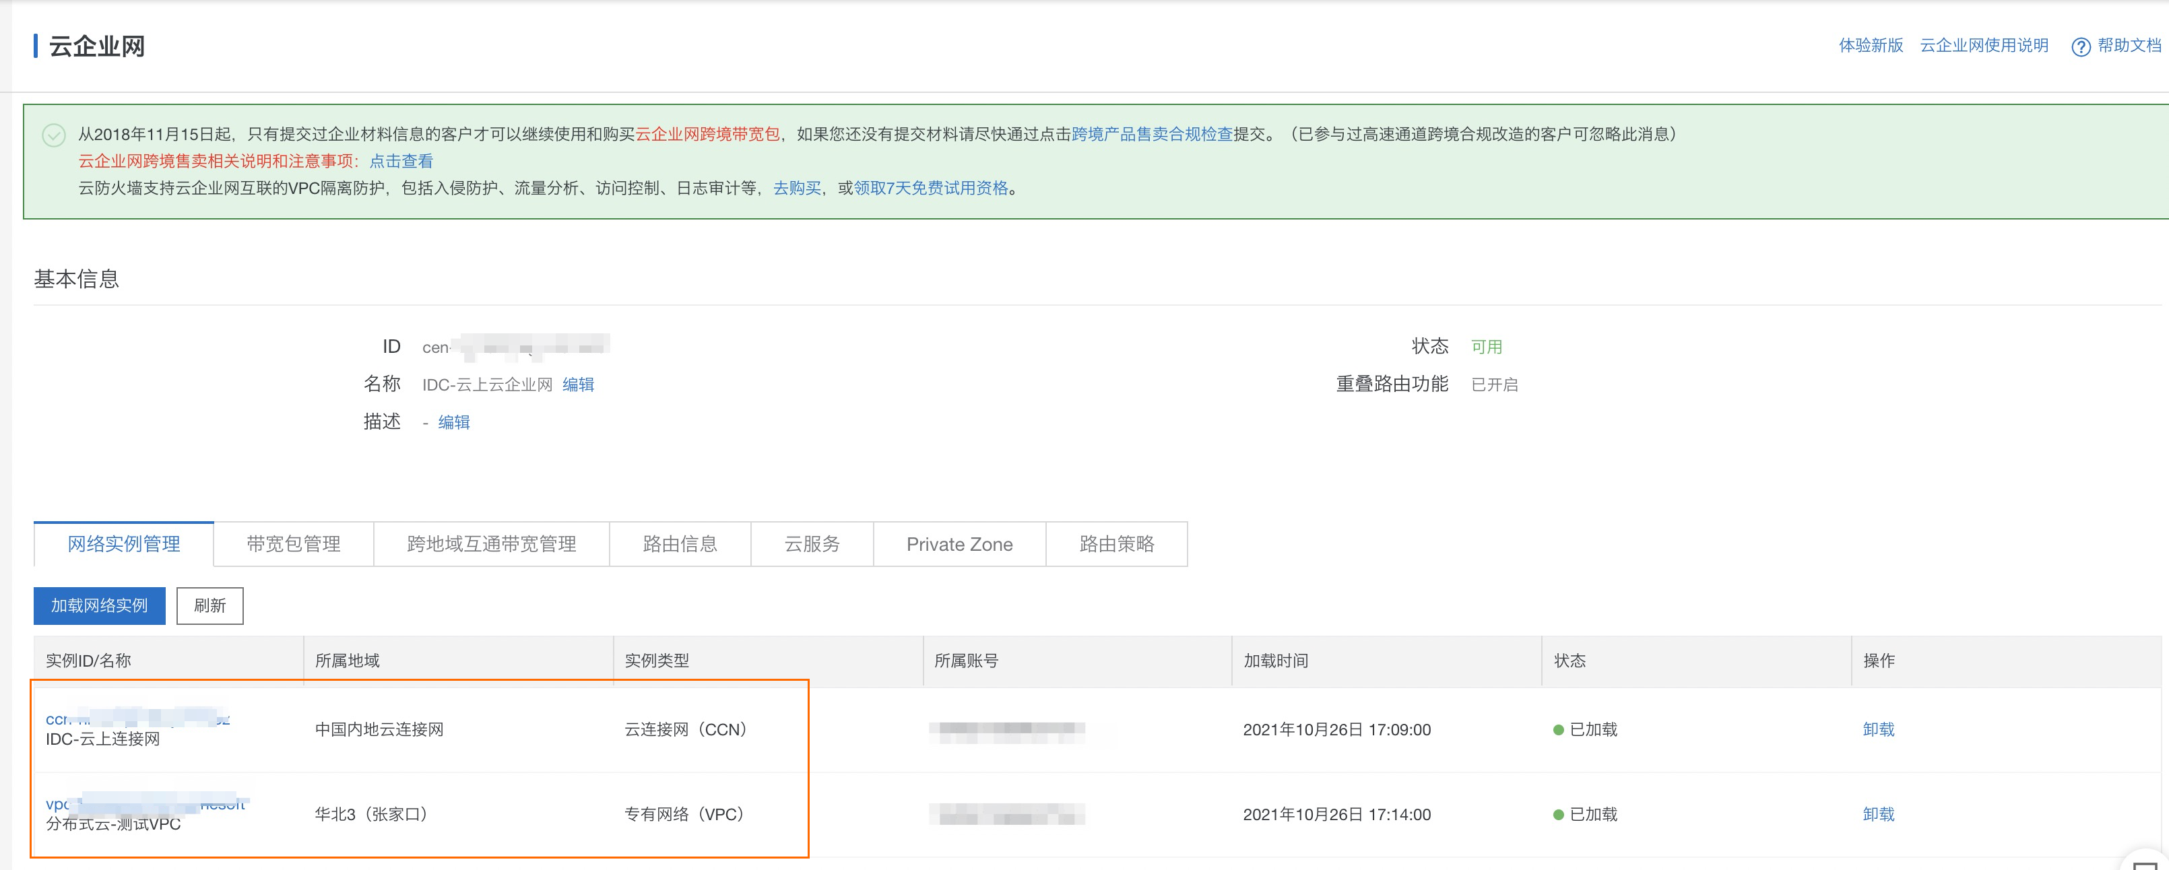Viewport: 2169px width, 870px height.
Task: Click 操作 column header
Action: 1879,661
